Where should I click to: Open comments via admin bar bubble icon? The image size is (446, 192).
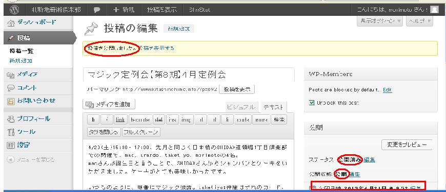[x=97, y=10]
